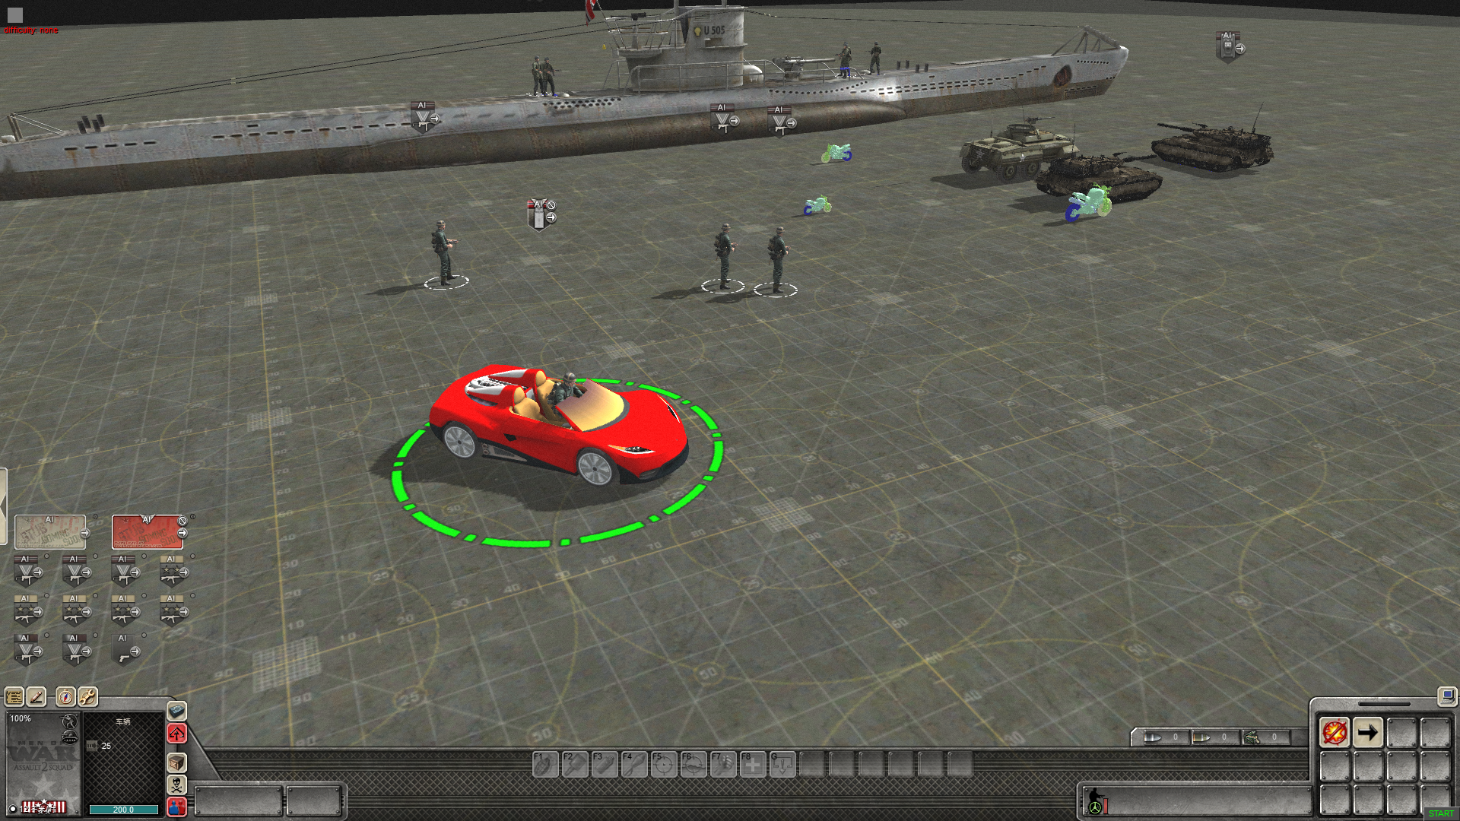1460x821 pixels.
Task: Click the black arrow move order button
Action: point(1367,733)
